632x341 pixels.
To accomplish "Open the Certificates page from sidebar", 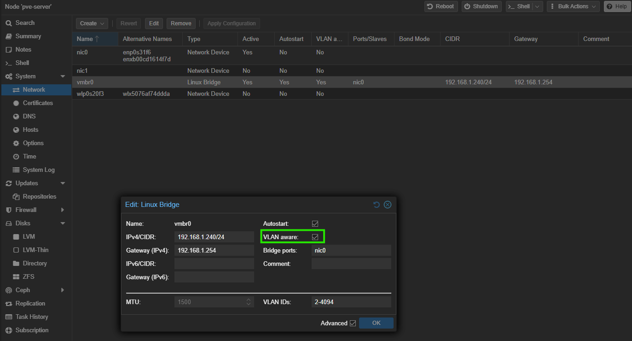I will (x=38, y=103).
